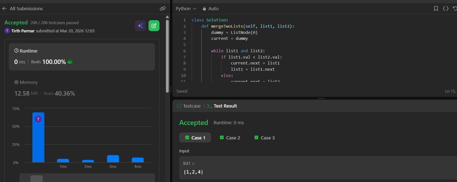This screenshot has height=182, width=457.
Task: Click the '208 / 208 testcases passed' text
Action: pyautogui.click(x=55, y=23)
